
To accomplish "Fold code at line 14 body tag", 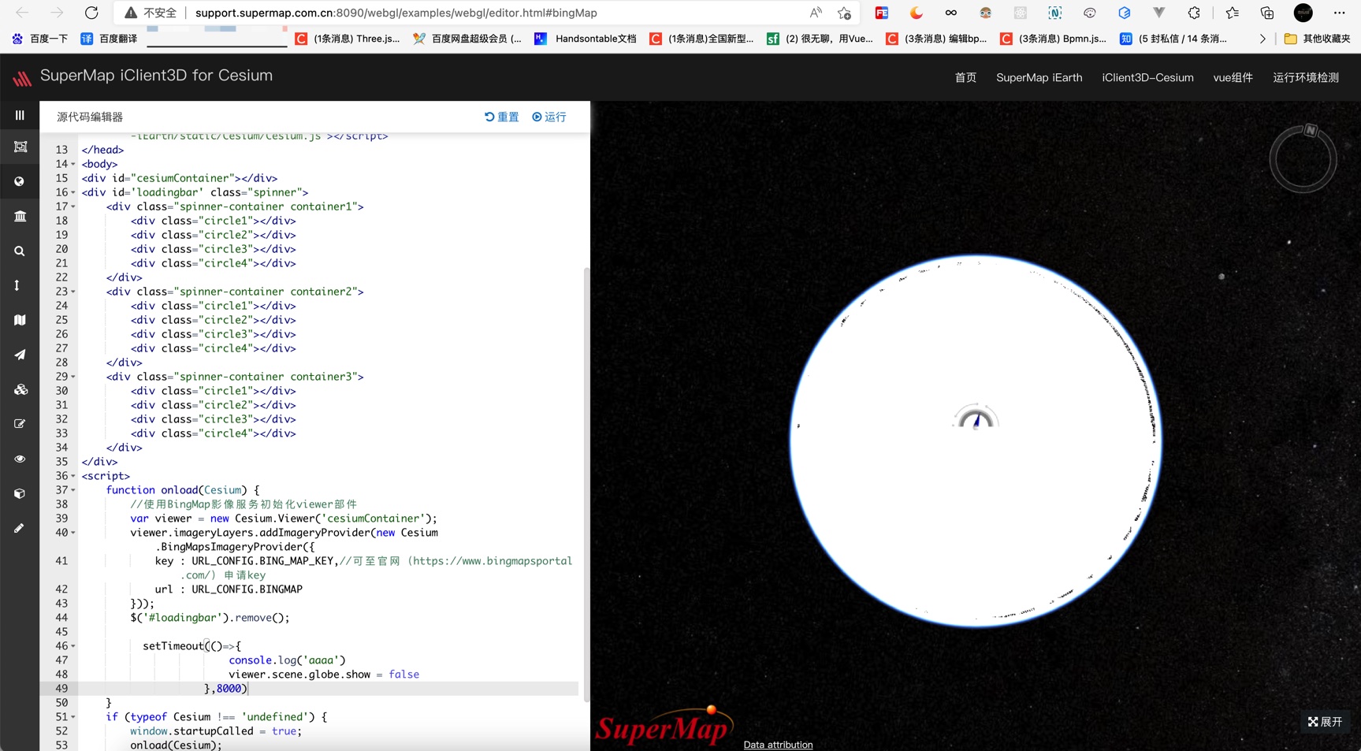I will coord(73,164).
